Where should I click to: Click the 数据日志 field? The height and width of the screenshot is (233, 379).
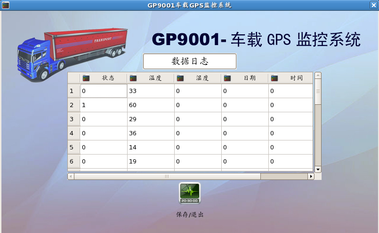pos(190,61)
